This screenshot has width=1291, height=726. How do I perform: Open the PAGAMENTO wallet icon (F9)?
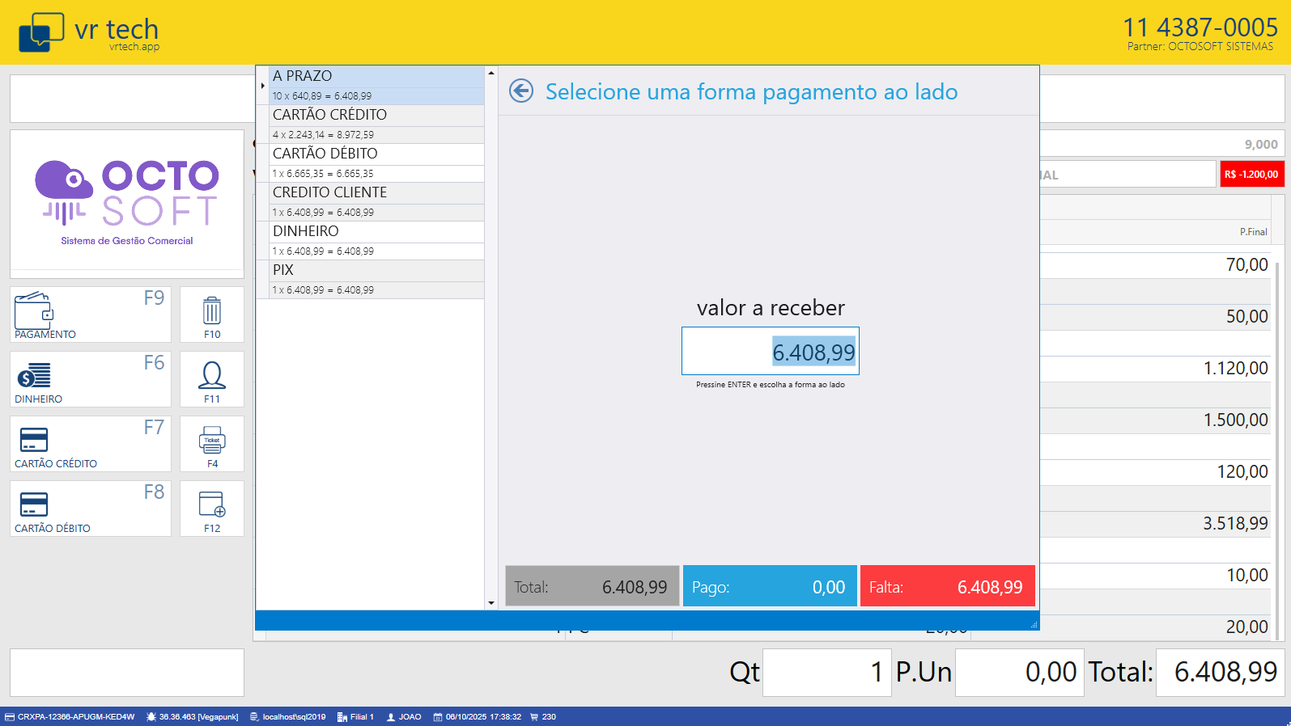click(34, 310)
